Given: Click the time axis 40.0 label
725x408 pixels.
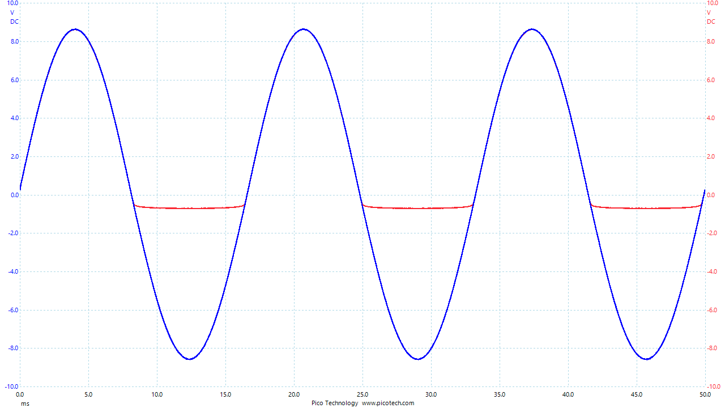Looking at the screenshot, I should pyautogui.click(x=568, y=394).
